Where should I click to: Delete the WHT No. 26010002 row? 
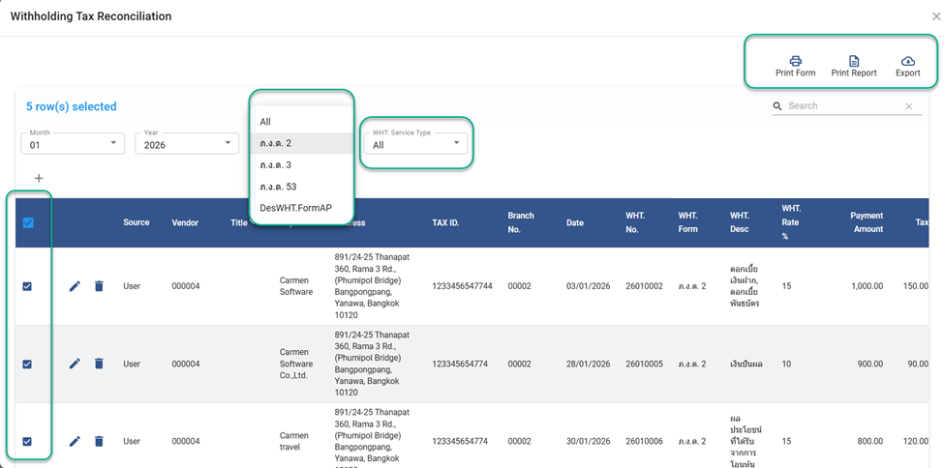99,286
